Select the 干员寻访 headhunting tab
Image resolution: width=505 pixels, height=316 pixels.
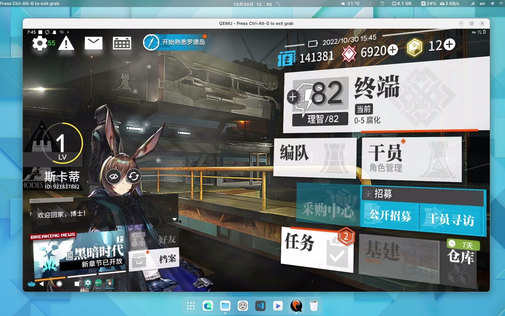pos(451,219)
